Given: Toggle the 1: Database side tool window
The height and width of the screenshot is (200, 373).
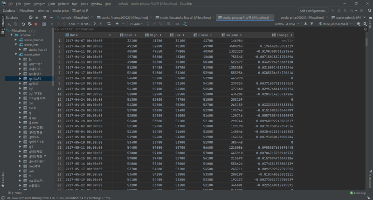Looking at the screenshot, I should pos(3,25).
